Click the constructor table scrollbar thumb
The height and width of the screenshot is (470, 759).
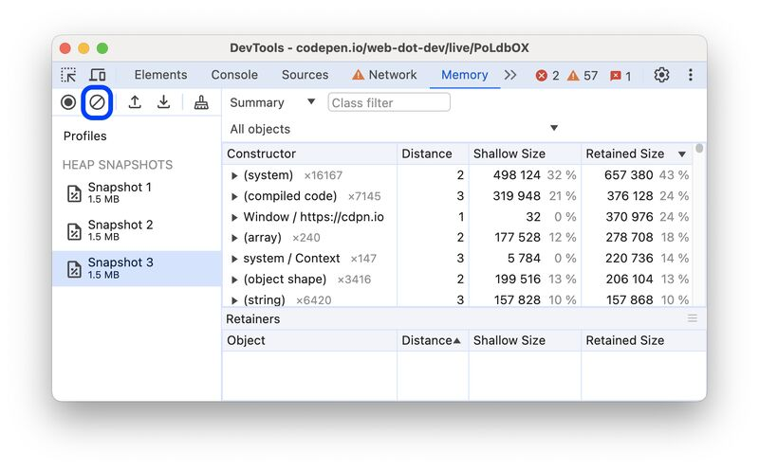click(x=699, y=149)
